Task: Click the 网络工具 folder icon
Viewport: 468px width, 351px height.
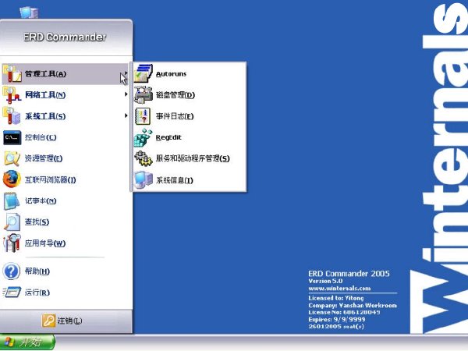Action: tap(12, 95)
